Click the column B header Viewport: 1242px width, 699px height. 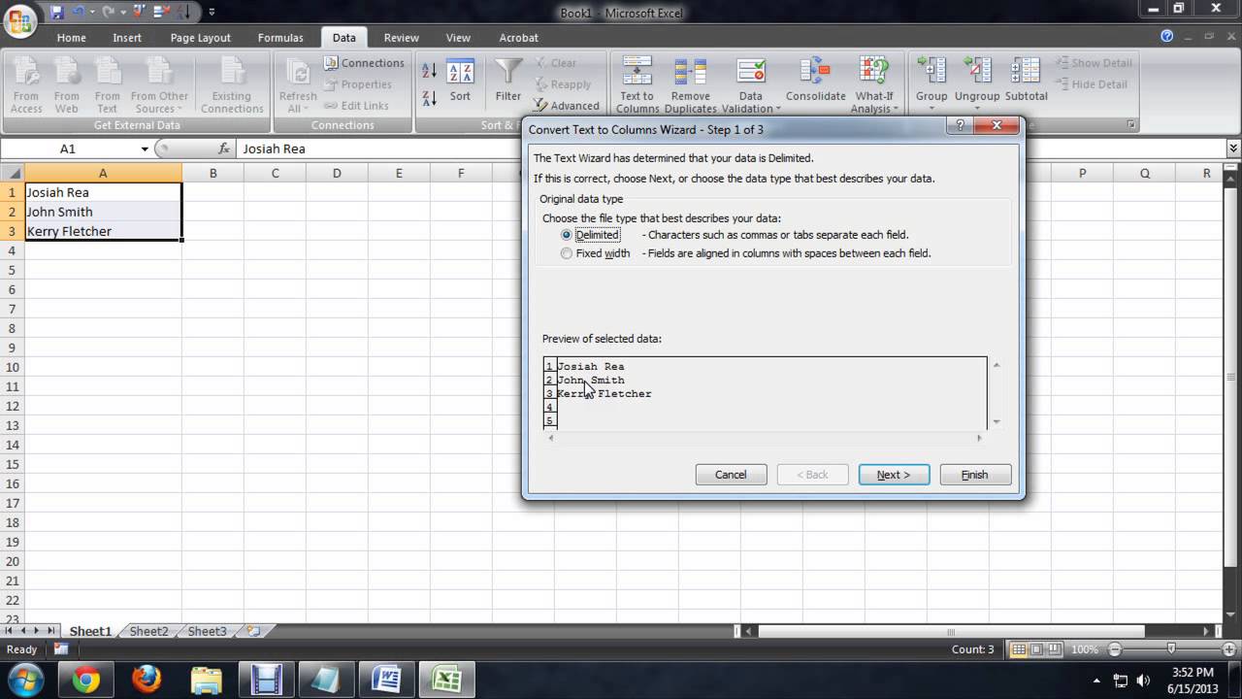point(212,173)
